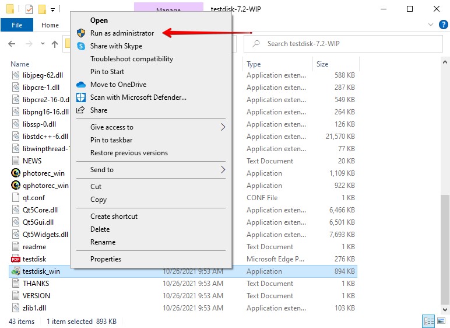Select the THANKS file row
Image resolution: width=450 pixels, height=328 pixels.
coord(183,284)
